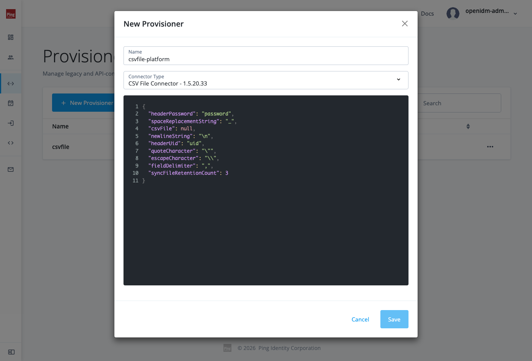The width and height of the screenshot is (532, 361).
Task: Click Cancel in the dialog
Action: [360, 319]
